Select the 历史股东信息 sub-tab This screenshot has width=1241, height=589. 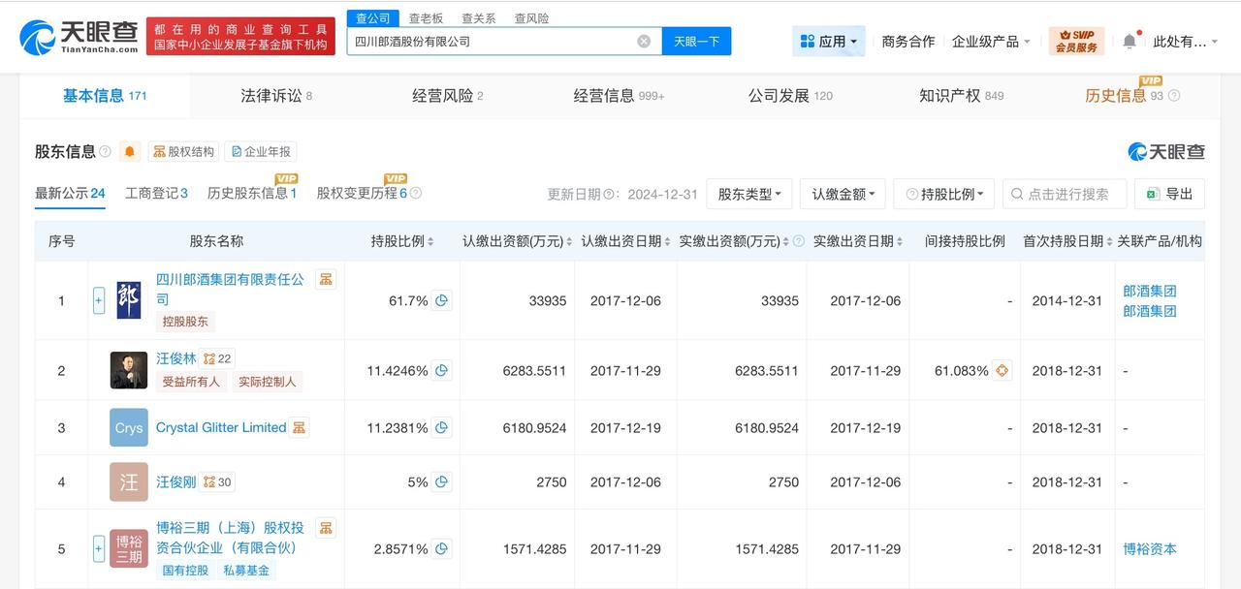252,193
